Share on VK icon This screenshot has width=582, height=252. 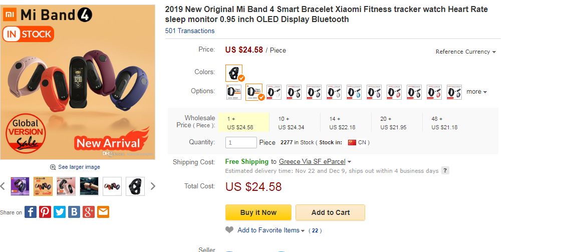[74, 212]
